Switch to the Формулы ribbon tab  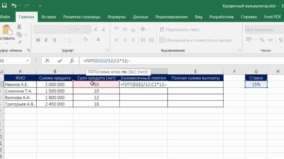click(x=116, y=17)
